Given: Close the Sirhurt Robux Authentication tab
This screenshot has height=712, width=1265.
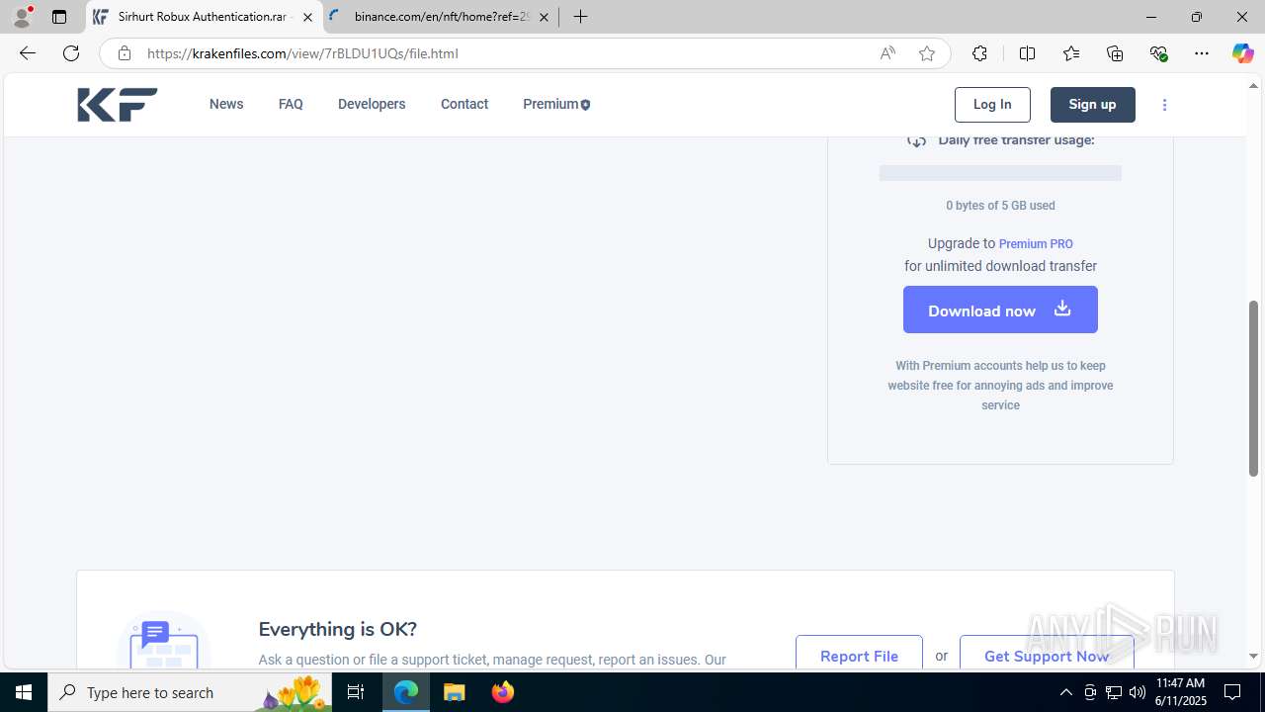Looking at the screenshot, I should (307, 17).
